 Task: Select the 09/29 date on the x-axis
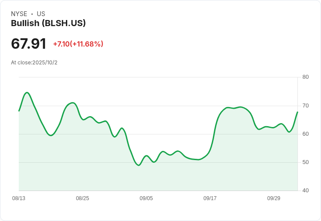(x=273, y=198)
